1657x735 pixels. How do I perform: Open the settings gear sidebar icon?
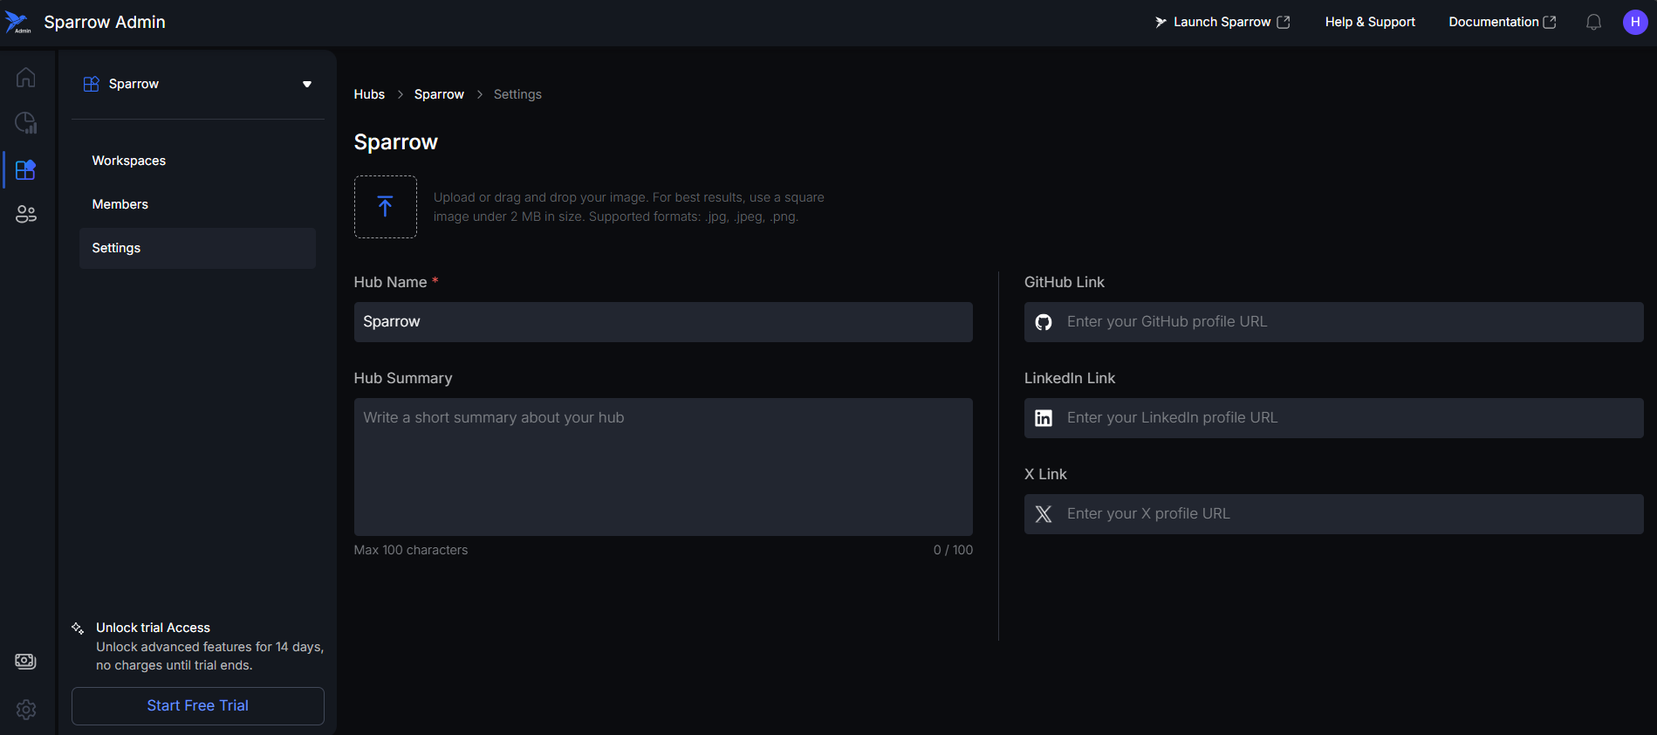point(26,710)
